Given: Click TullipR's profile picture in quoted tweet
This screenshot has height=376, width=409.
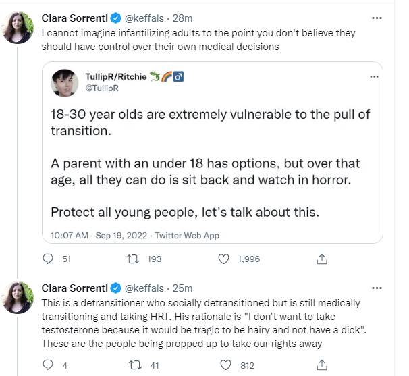Looking at the screenshot, I should click(x=65, y=82).
